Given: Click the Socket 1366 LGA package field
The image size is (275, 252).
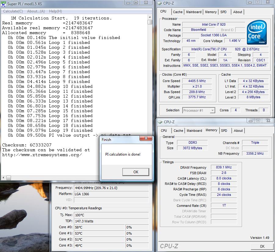Looking at the screenshot, I should coord(214,35).
